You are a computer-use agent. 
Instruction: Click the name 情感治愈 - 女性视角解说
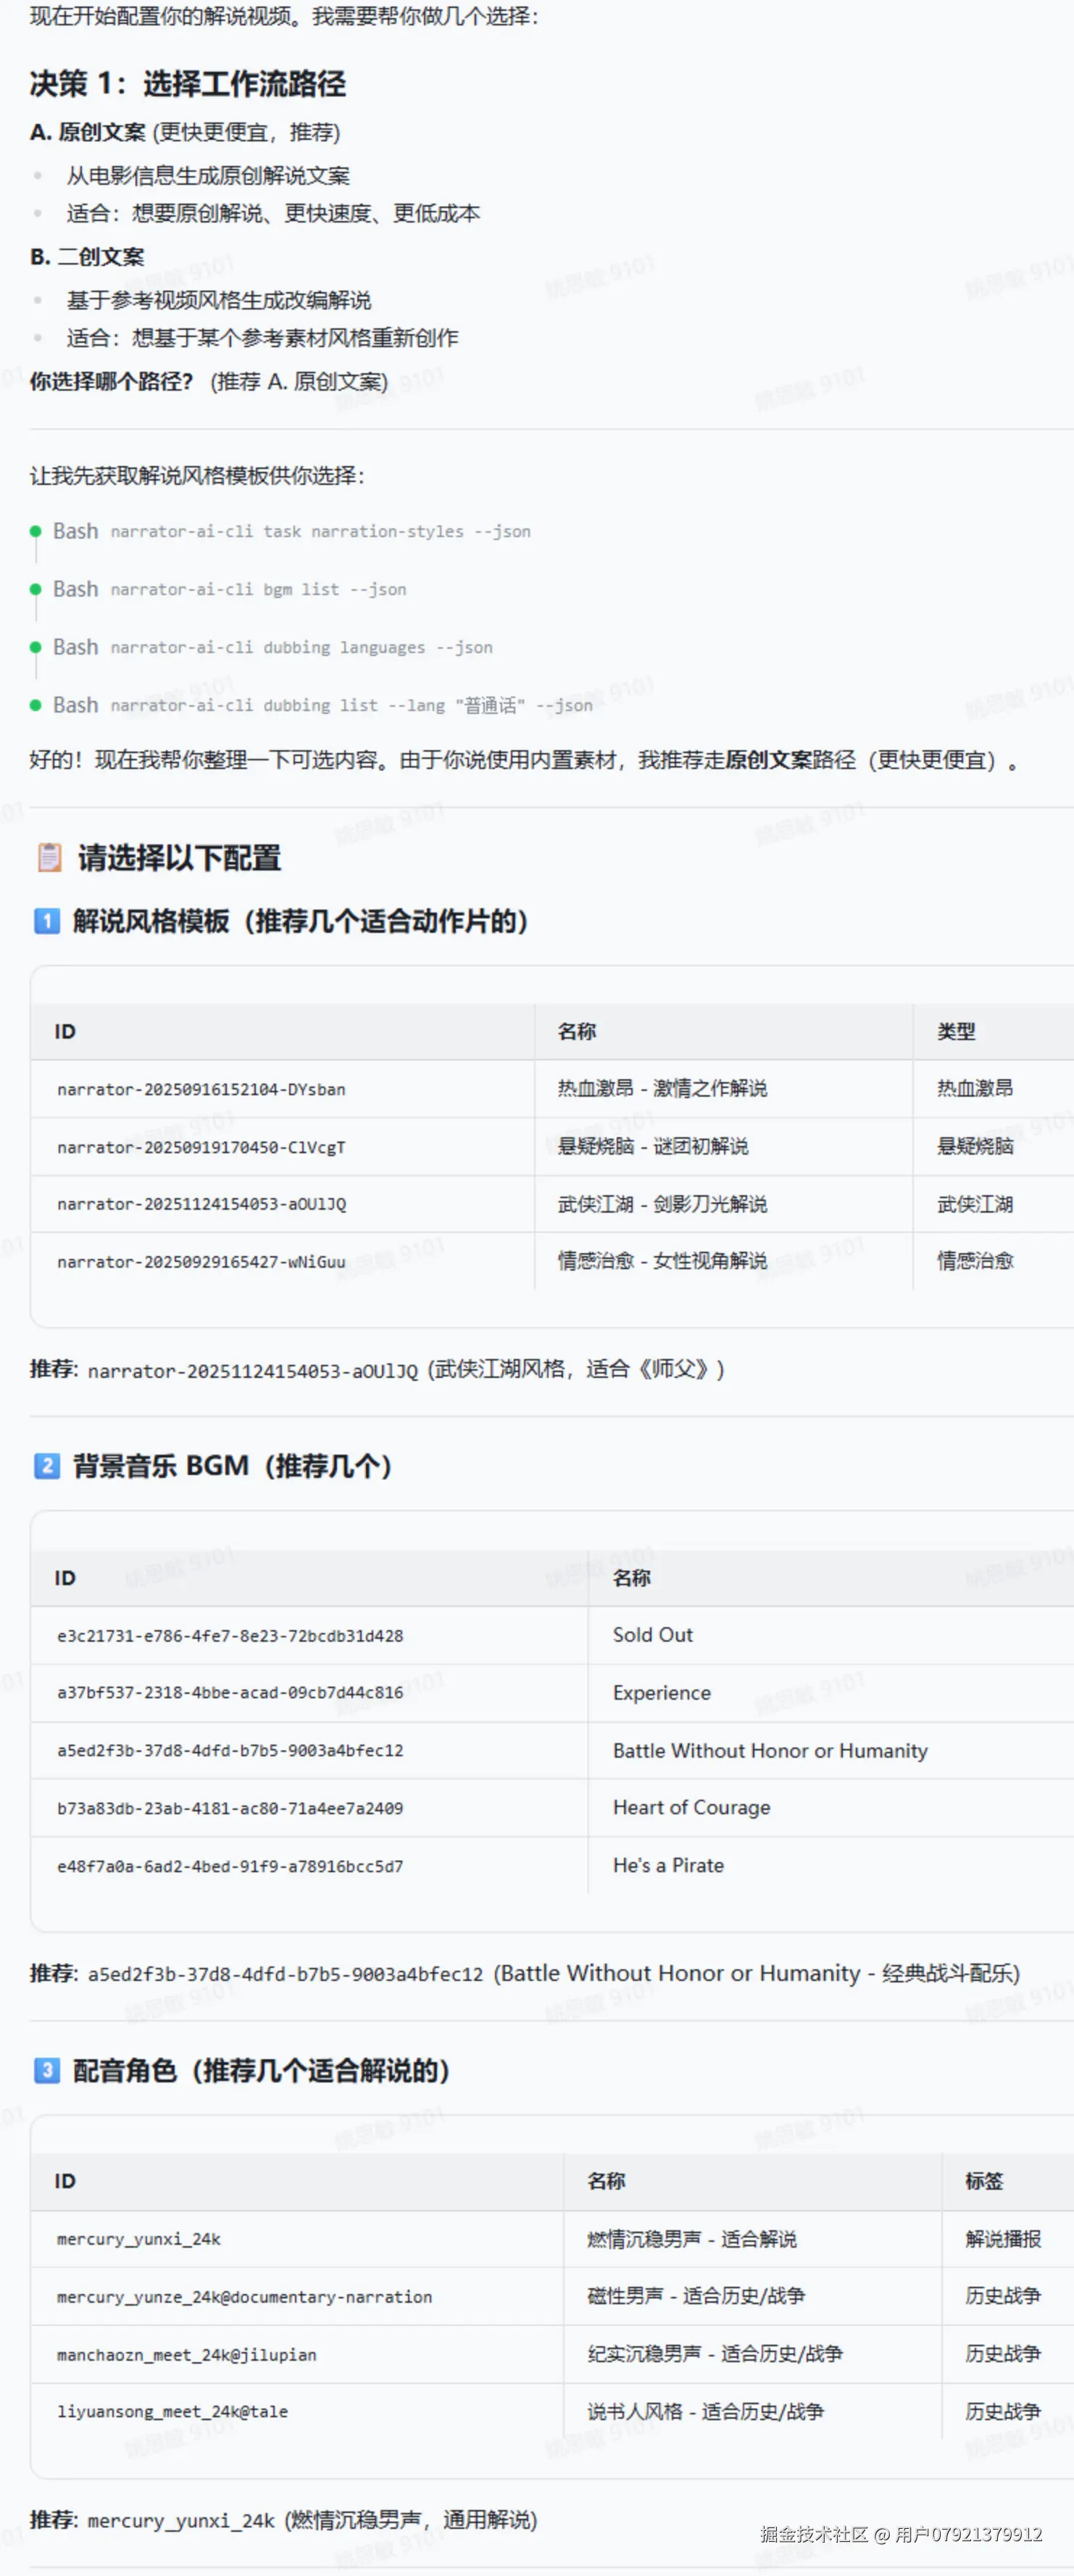click(662, 1261)
